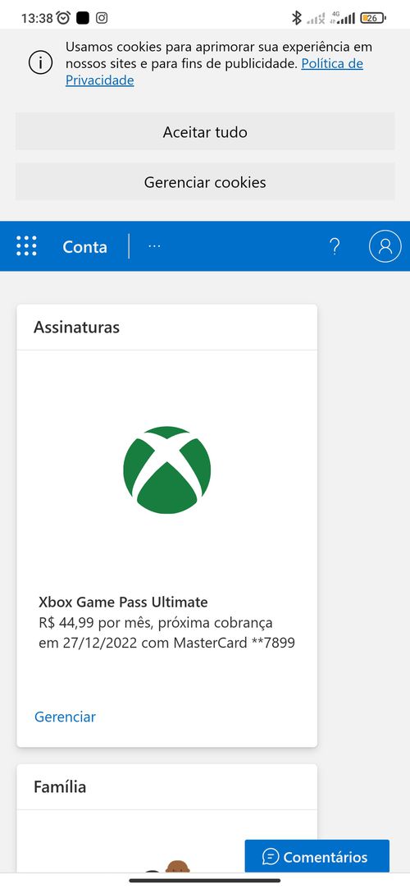Image resolution: width=410 pixels, height=889 pixels.
Task: Tap the Xbox logo image
Action: [167, 470]
